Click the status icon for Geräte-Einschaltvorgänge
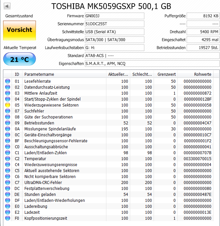The image size is (220, 226). pyautogui.click(x=8, y=135)
